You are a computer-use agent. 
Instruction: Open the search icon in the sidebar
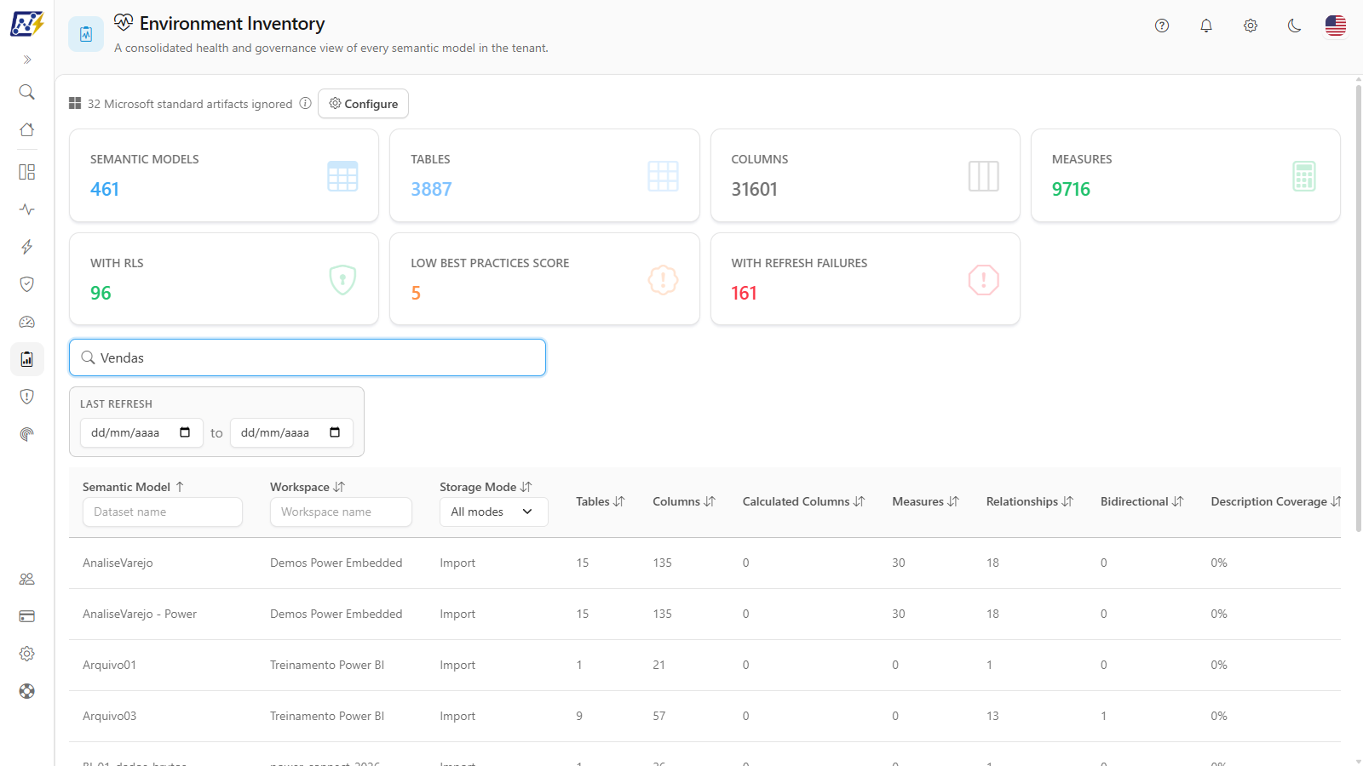pos(27,92)
